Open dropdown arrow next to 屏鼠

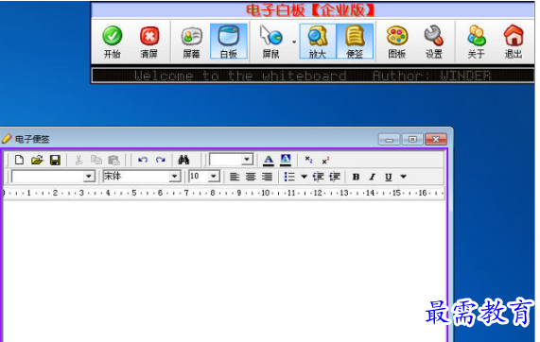click(294, 42)
